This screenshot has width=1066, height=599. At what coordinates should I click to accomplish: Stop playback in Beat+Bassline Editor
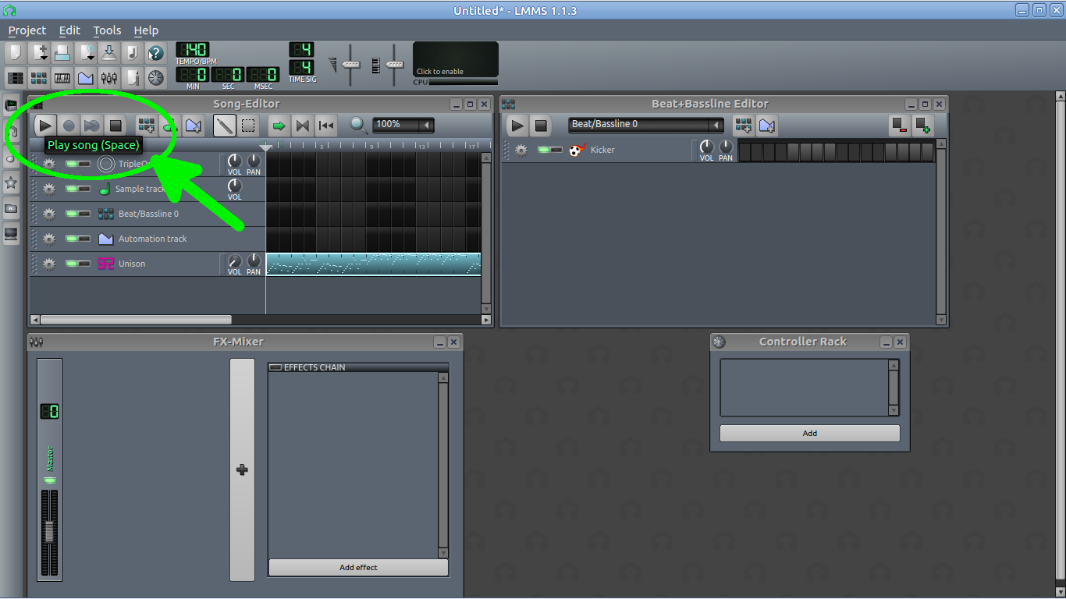(541, 125)
